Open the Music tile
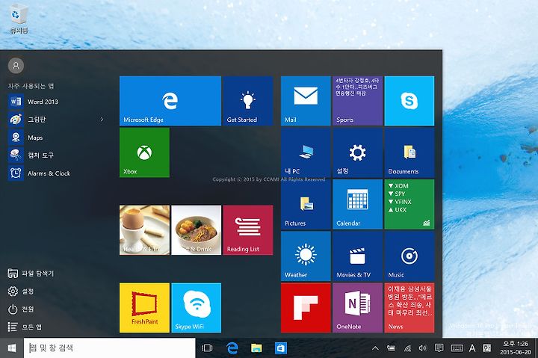Image resolution: width=538 pixels, height=358 pixels. click(x=409, y=256)
